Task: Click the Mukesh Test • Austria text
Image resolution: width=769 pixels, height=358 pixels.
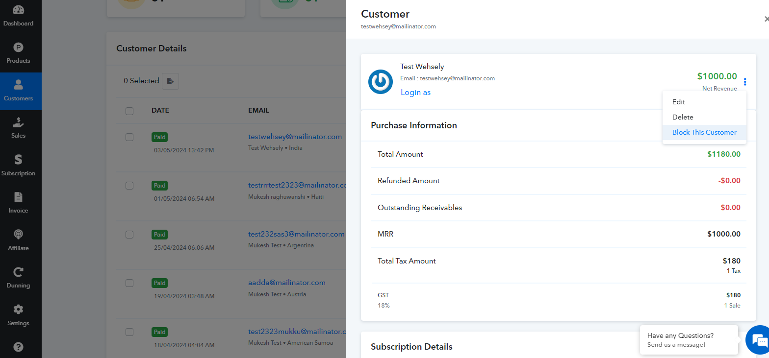Action: [x=277, y=294]
